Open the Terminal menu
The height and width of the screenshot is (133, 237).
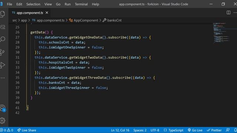pos(81,4)
